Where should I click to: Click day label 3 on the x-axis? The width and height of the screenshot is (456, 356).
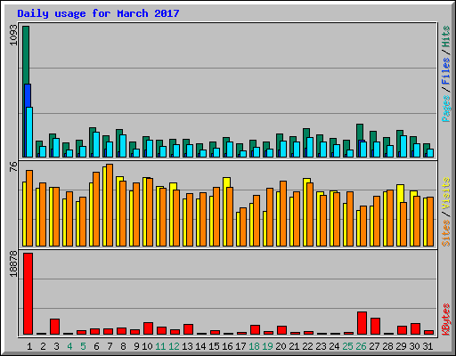(56, 346)
